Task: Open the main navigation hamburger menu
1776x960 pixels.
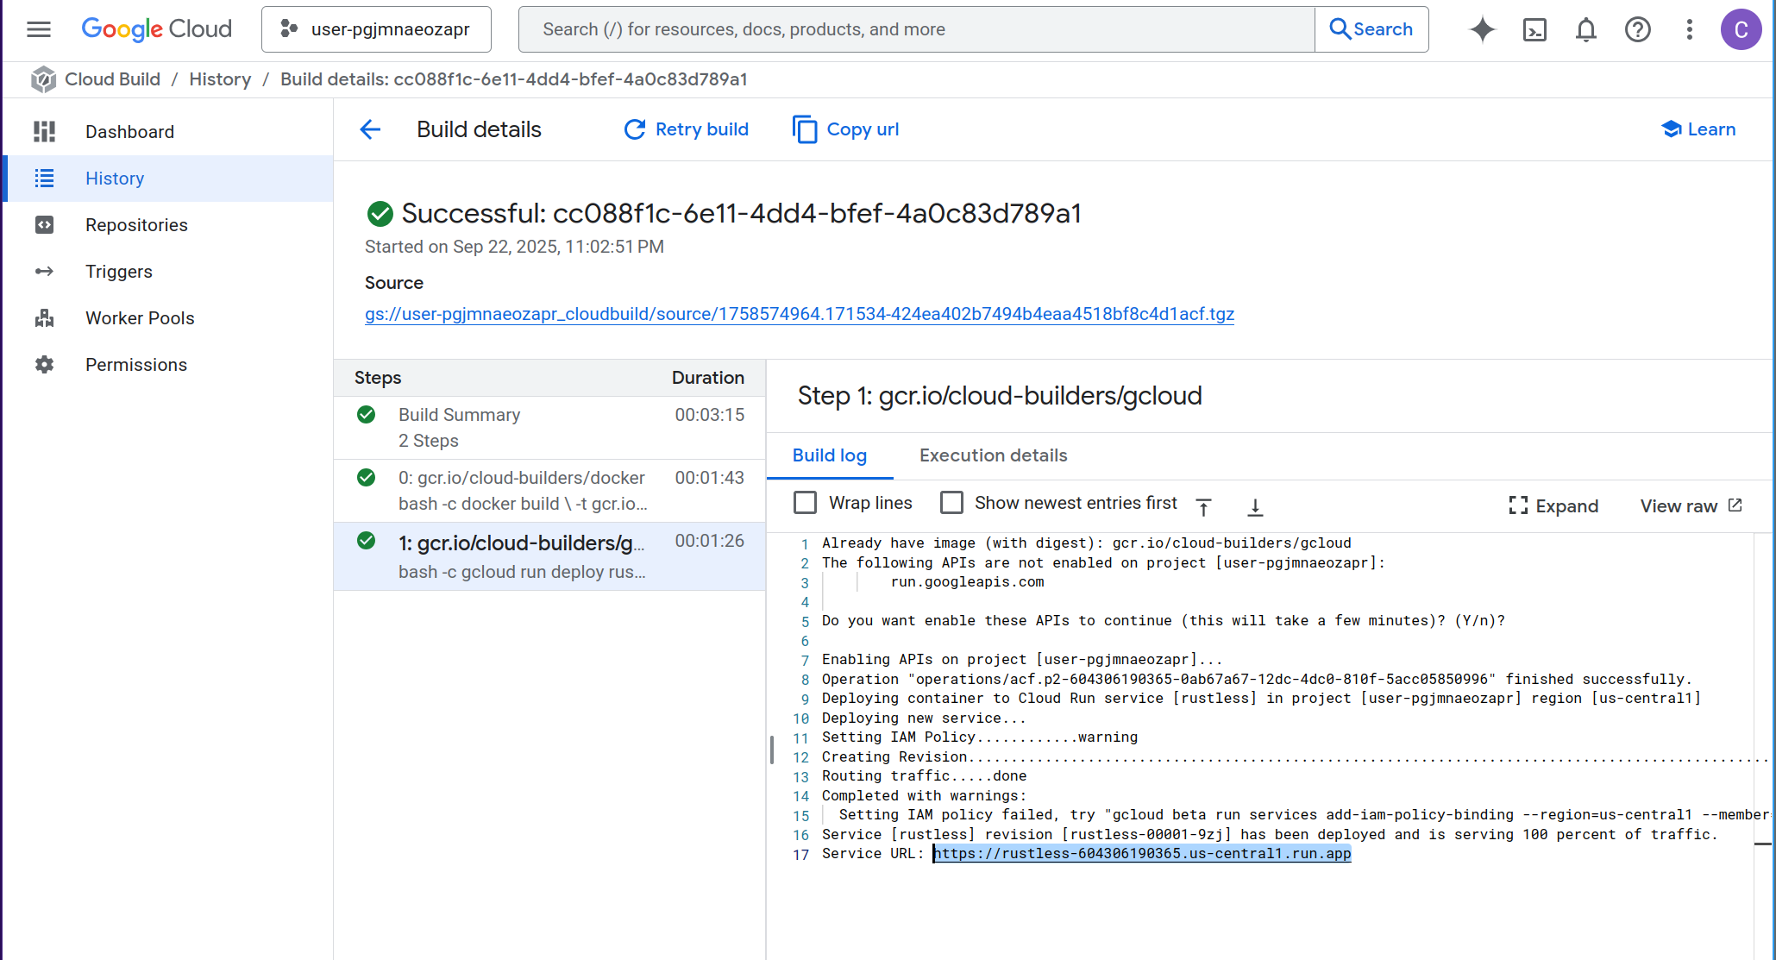Action: pos(39,29)
